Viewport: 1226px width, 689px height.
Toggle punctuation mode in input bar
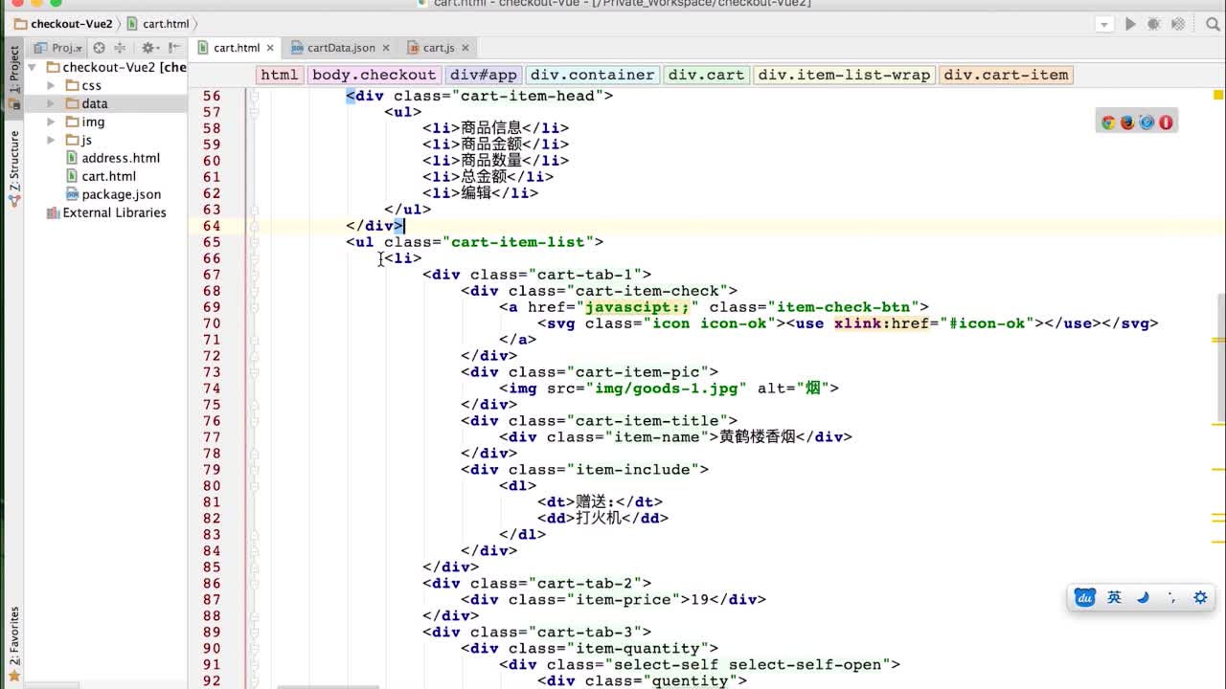point(1171,598)
